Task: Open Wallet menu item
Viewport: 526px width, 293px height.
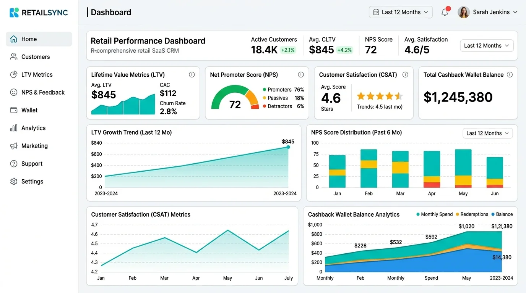Action: [x=39, y=110]
